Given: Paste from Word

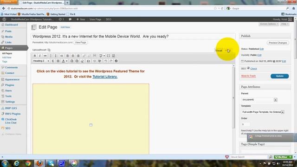Looking at the screenshot, I should 77,61.
